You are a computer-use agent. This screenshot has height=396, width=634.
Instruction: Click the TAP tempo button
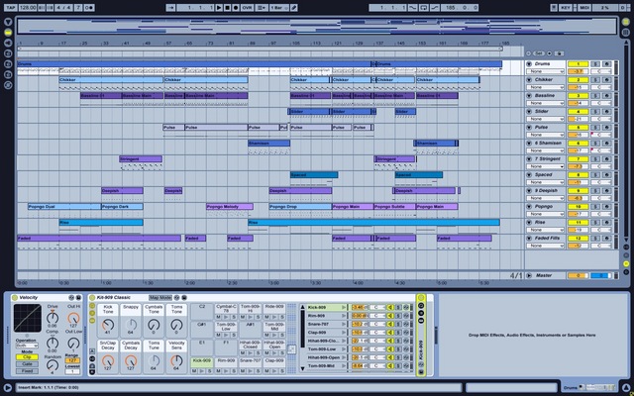pos(11,8)
